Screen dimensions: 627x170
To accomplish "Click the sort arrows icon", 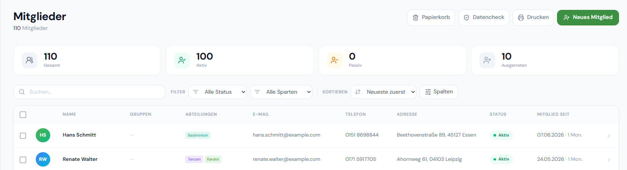I will tap(358, 92).
